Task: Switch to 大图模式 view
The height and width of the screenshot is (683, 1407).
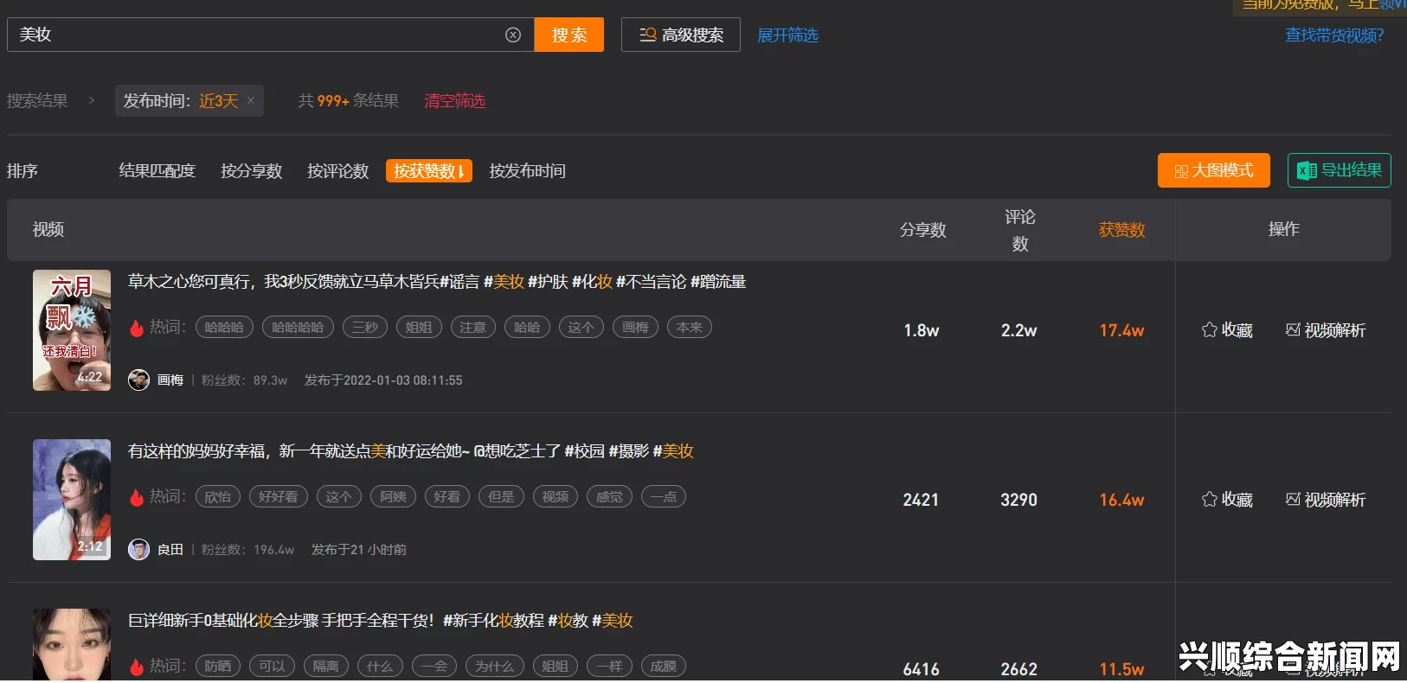Action: (1214, 170)
